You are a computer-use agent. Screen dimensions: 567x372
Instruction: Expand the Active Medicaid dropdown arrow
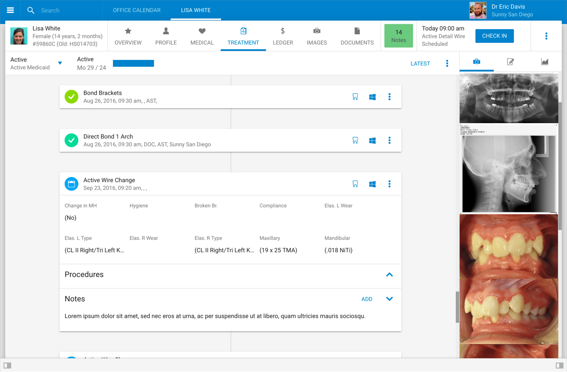[x=60, y=63]
